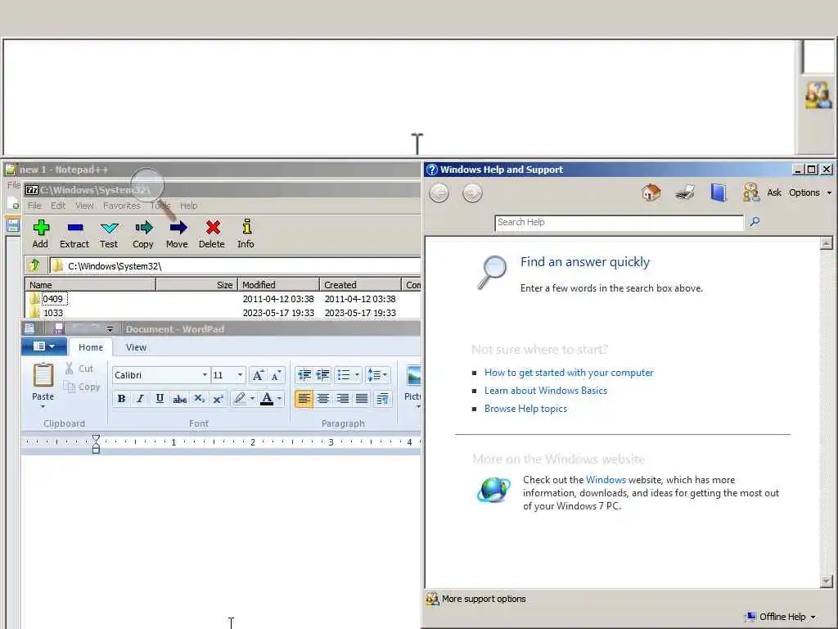Open Browse Help topics link
This screenshot has height=629, width=838.
(526, 409)
